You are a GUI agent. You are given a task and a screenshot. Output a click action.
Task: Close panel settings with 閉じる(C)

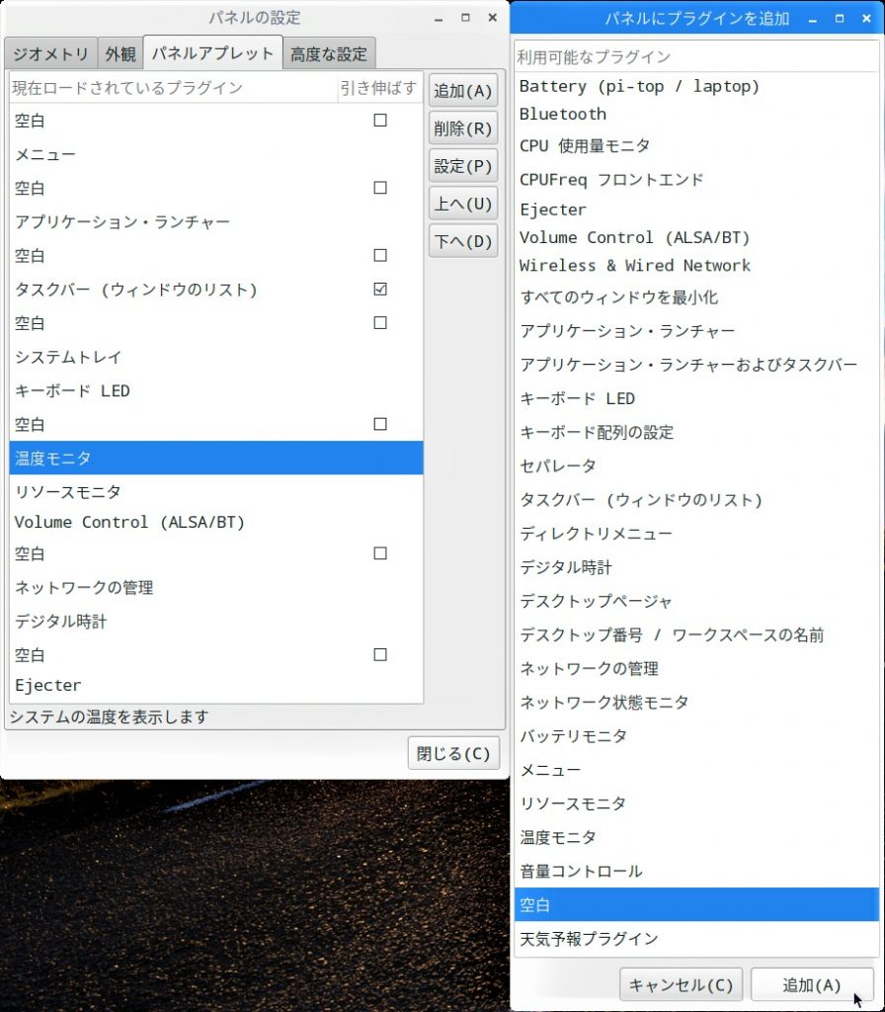point(453,753)
